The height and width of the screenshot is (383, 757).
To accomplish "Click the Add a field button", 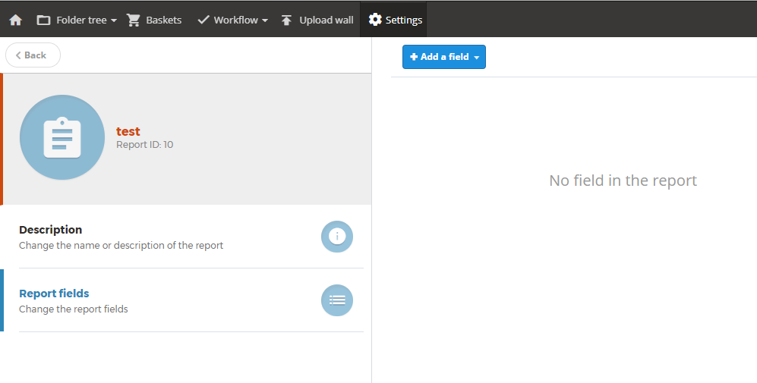I will (x=444, y=57).
